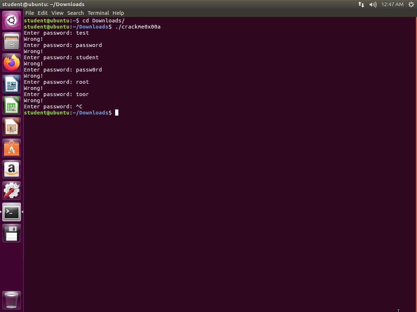This screenshot has height=312, width=417.
Task: Open the terminal Search menu
Action: [75, 13]
